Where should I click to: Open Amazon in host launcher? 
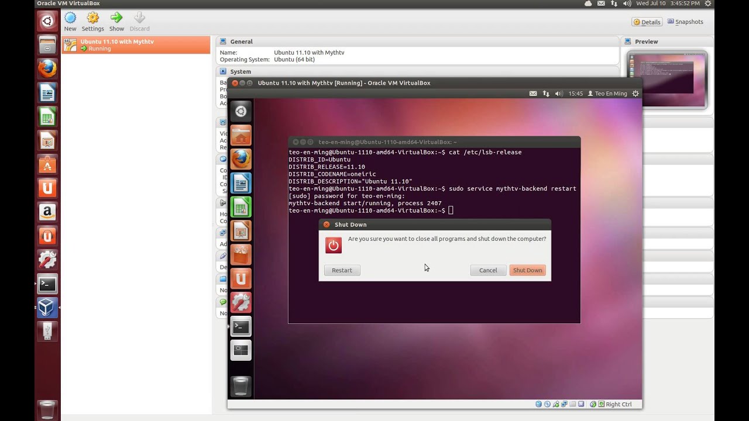pos(47,212)
